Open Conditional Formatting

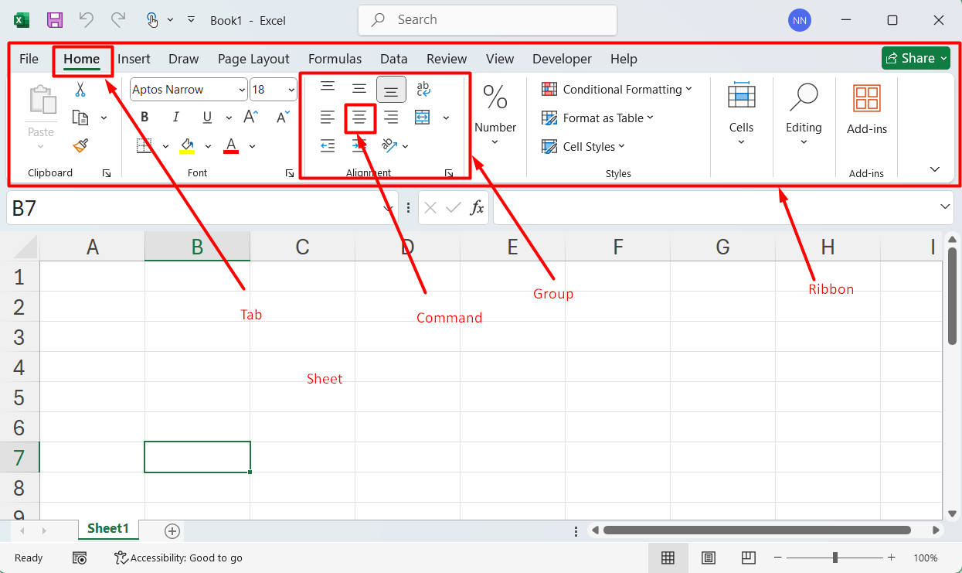617,89
